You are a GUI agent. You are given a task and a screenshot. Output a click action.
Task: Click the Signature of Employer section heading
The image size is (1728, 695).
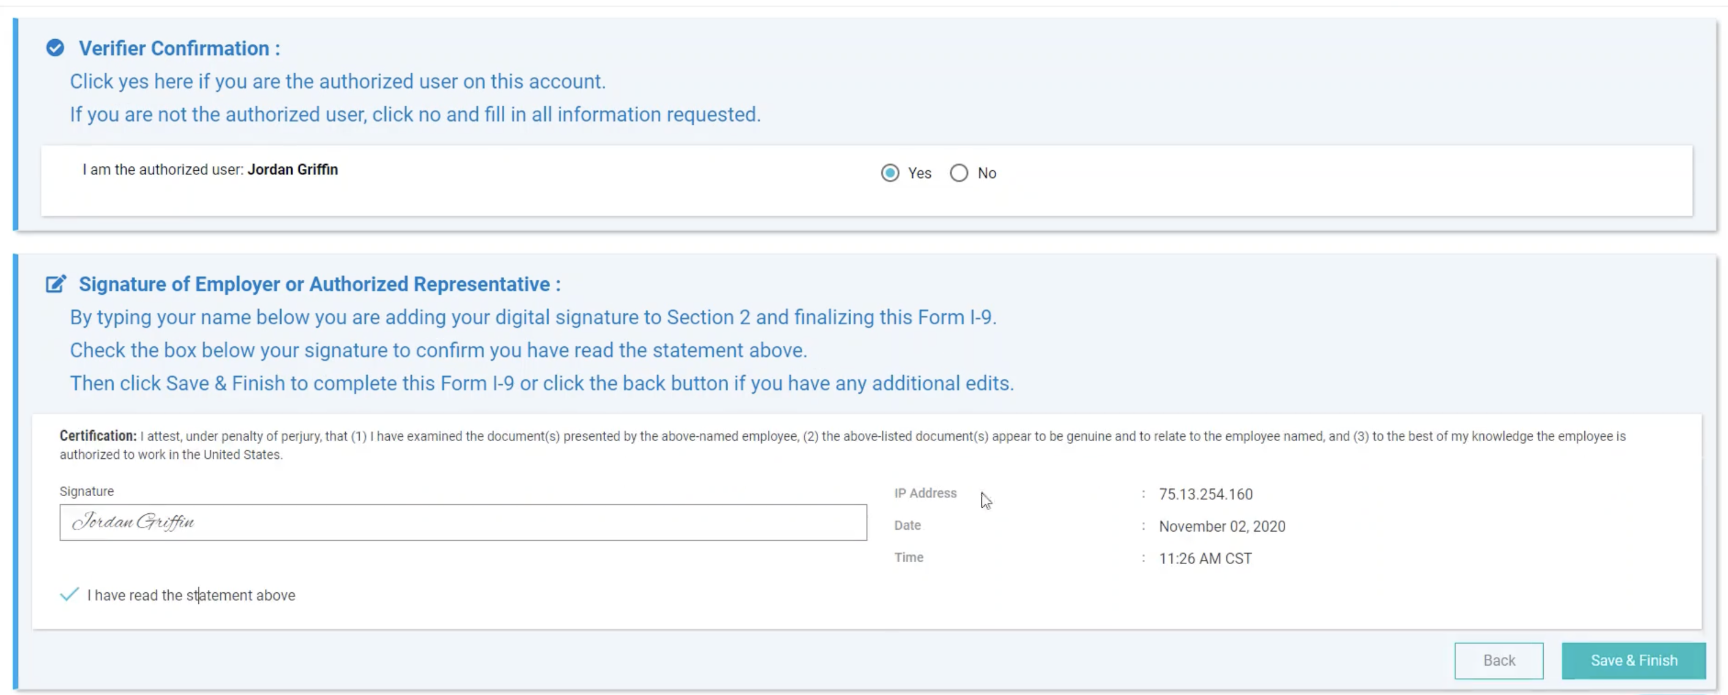tap(319, 284)
